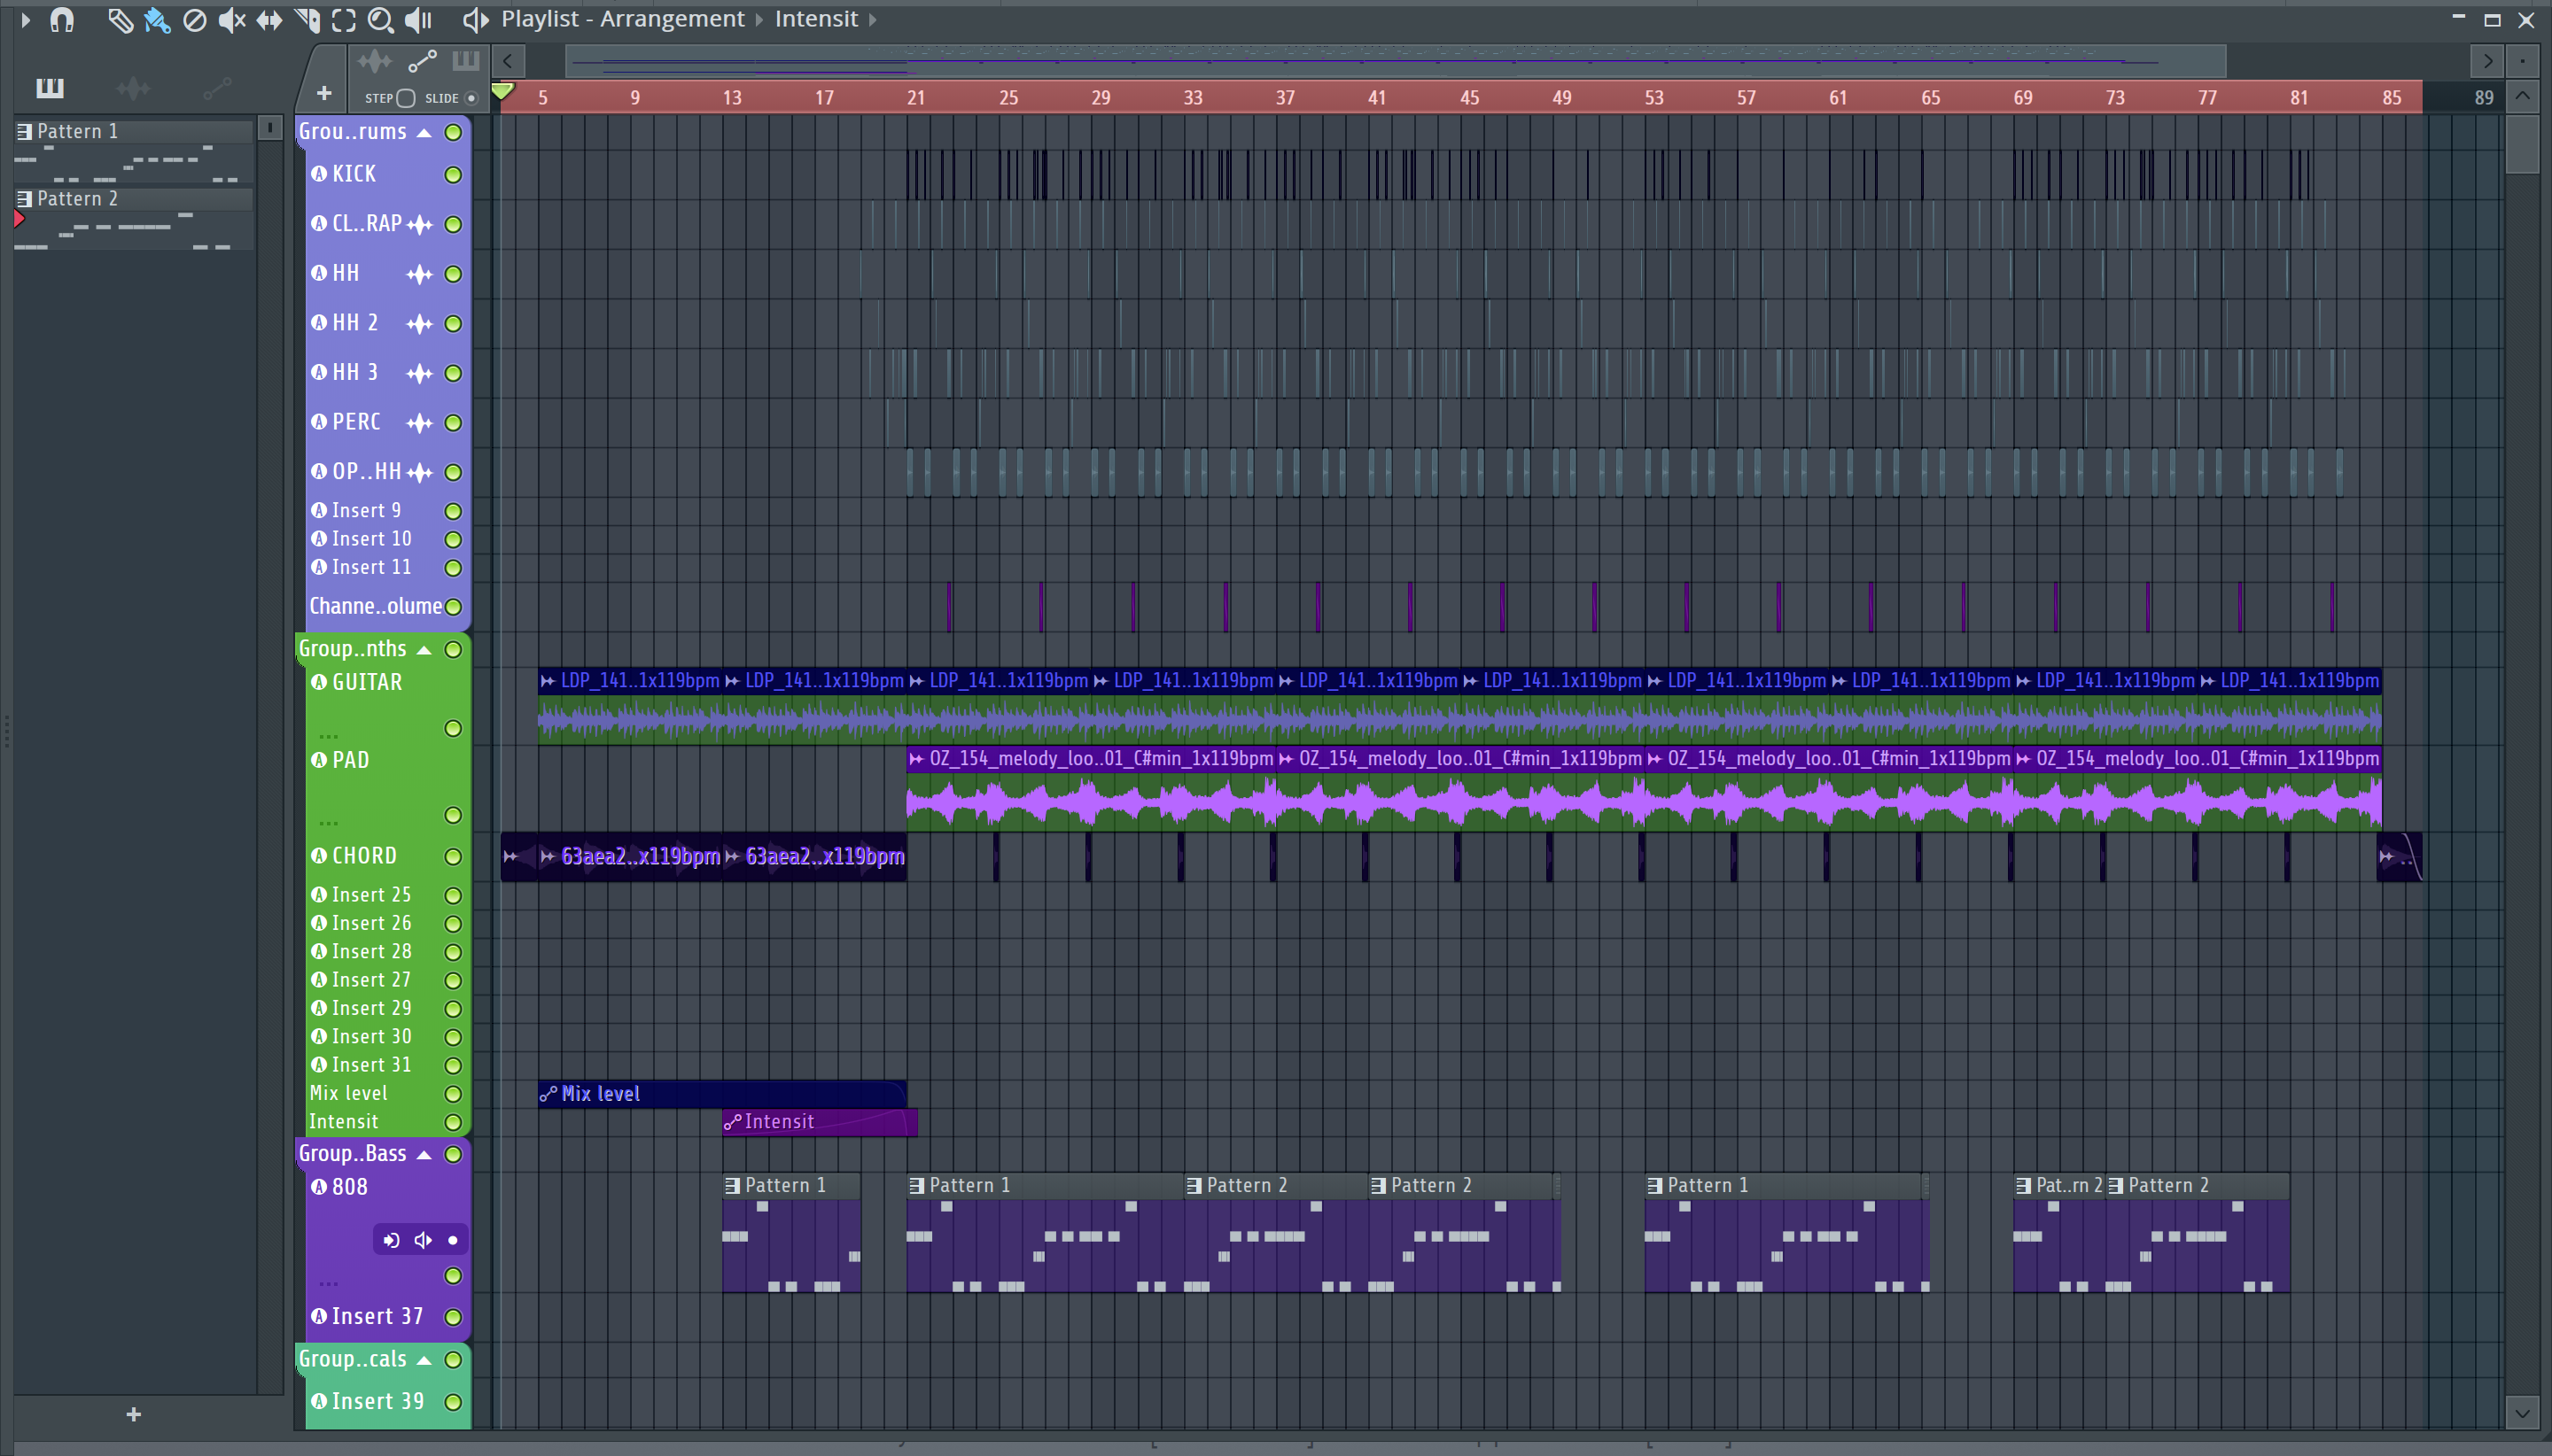Image resolution: width=2552 pixels, height=1456 pixels.
Task: Mute the Insert 37 track
Action: (x=453, y=1317)
